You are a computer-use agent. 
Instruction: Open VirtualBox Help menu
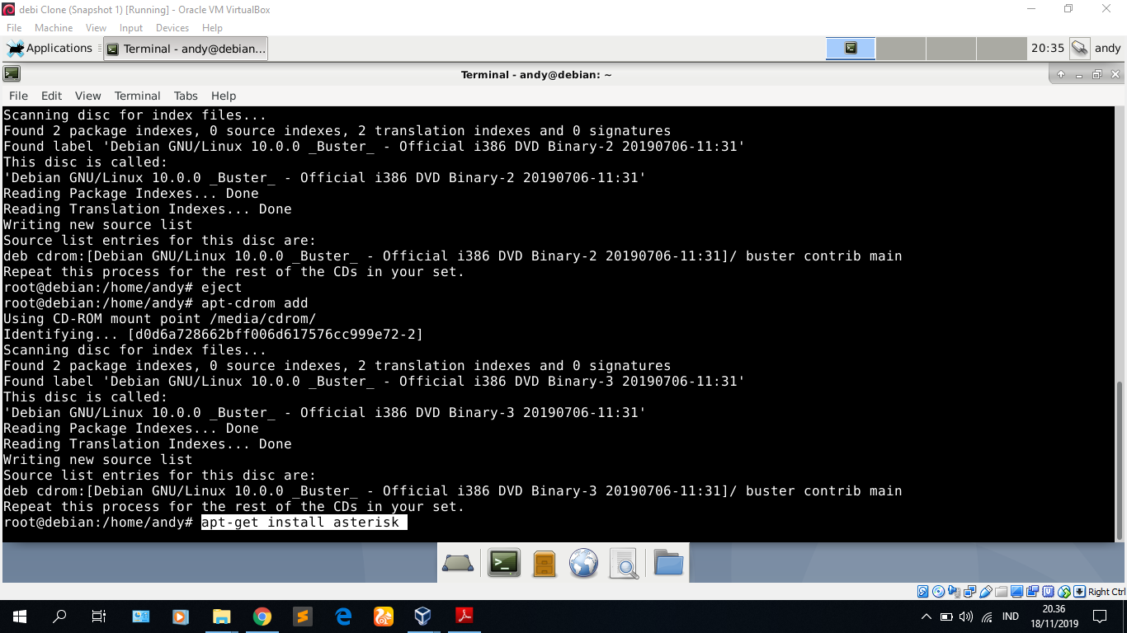pyautogui.click(x=212, y=28)
